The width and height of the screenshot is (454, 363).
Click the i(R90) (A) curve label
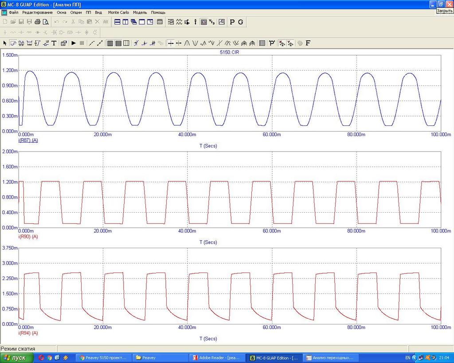click(x=28, y=237)
